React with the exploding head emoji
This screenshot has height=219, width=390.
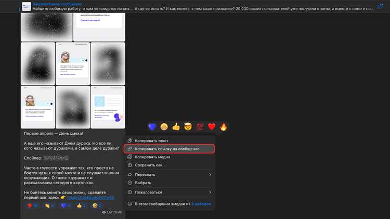pos(188,127)
